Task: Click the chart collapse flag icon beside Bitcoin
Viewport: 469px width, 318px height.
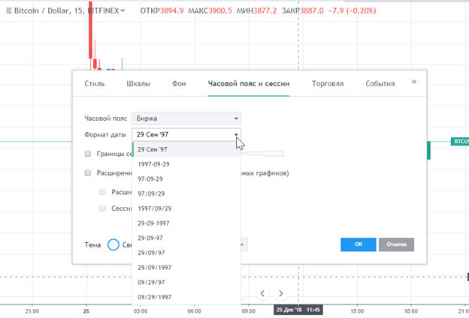Action: pyautogui.click(x=9, y=10)
